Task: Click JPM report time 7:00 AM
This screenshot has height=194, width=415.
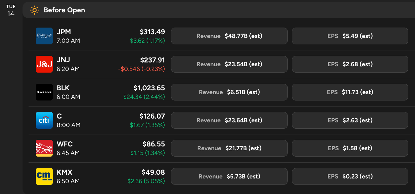Action: 68,41
